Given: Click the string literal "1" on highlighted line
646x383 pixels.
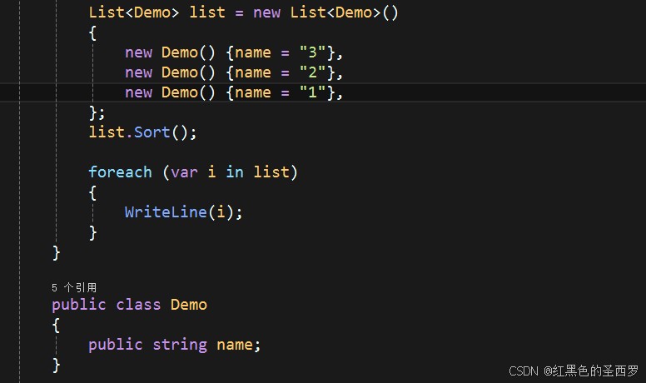Looking at the screenshot, I should click(x=312, y=92).
